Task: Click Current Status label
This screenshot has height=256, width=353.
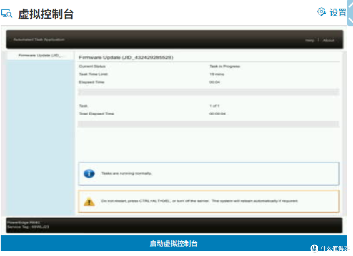Action: [x=92, y=66]
